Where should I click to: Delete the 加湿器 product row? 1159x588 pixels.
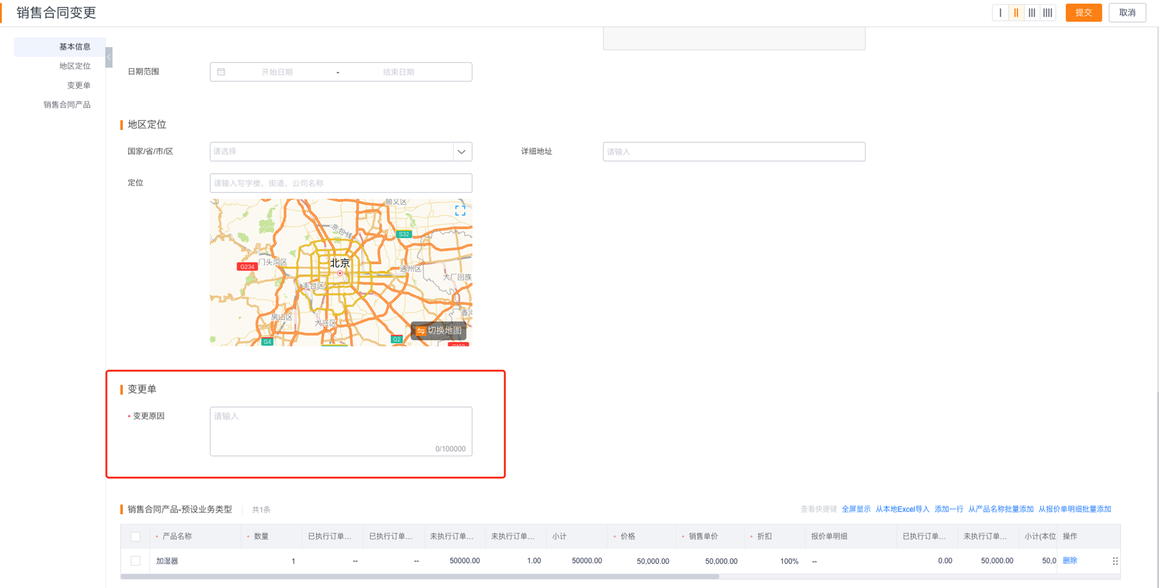click(1070, 560)
